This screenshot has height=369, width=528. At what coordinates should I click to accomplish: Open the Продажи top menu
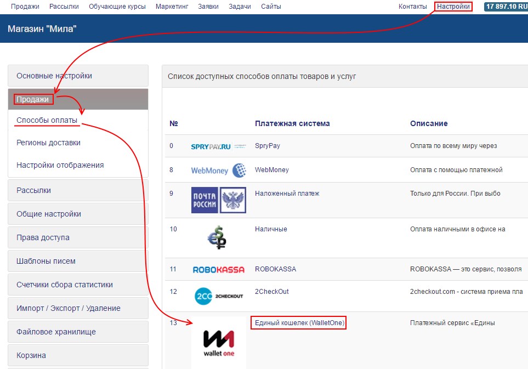click(25, 7)
